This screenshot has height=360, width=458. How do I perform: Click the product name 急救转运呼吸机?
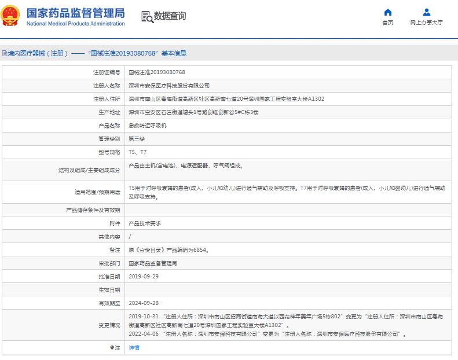(147, 126)
